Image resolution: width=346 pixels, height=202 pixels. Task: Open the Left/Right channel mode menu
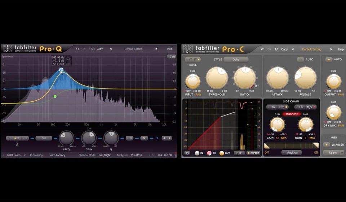[x=105, y=155]
